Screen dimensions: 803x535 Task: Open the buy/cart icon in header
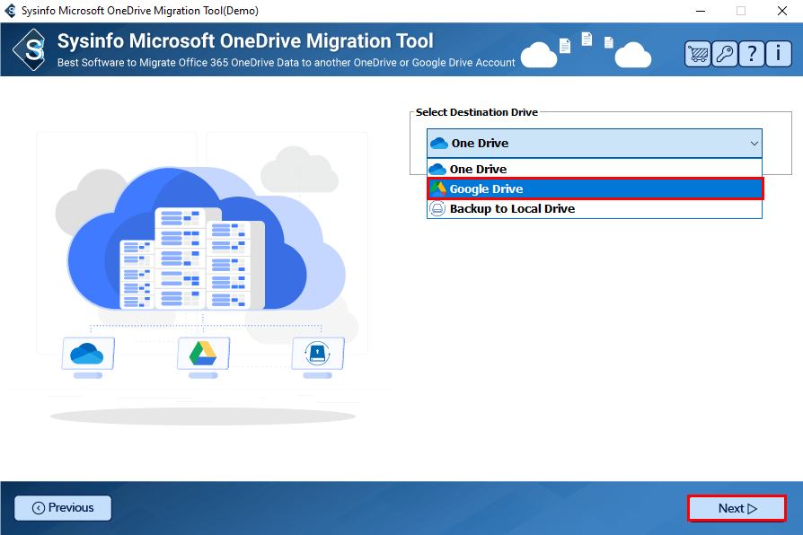(698, 54)
